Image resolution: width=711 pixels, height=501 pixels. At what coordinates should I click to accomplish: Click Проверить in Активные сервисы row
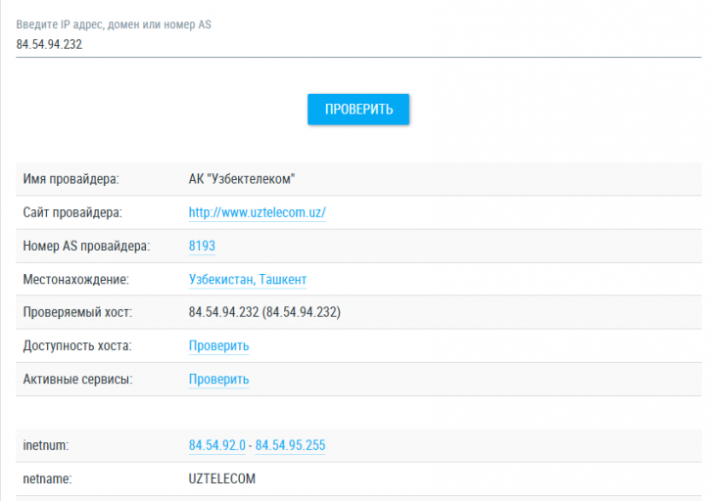coord(218,379)
